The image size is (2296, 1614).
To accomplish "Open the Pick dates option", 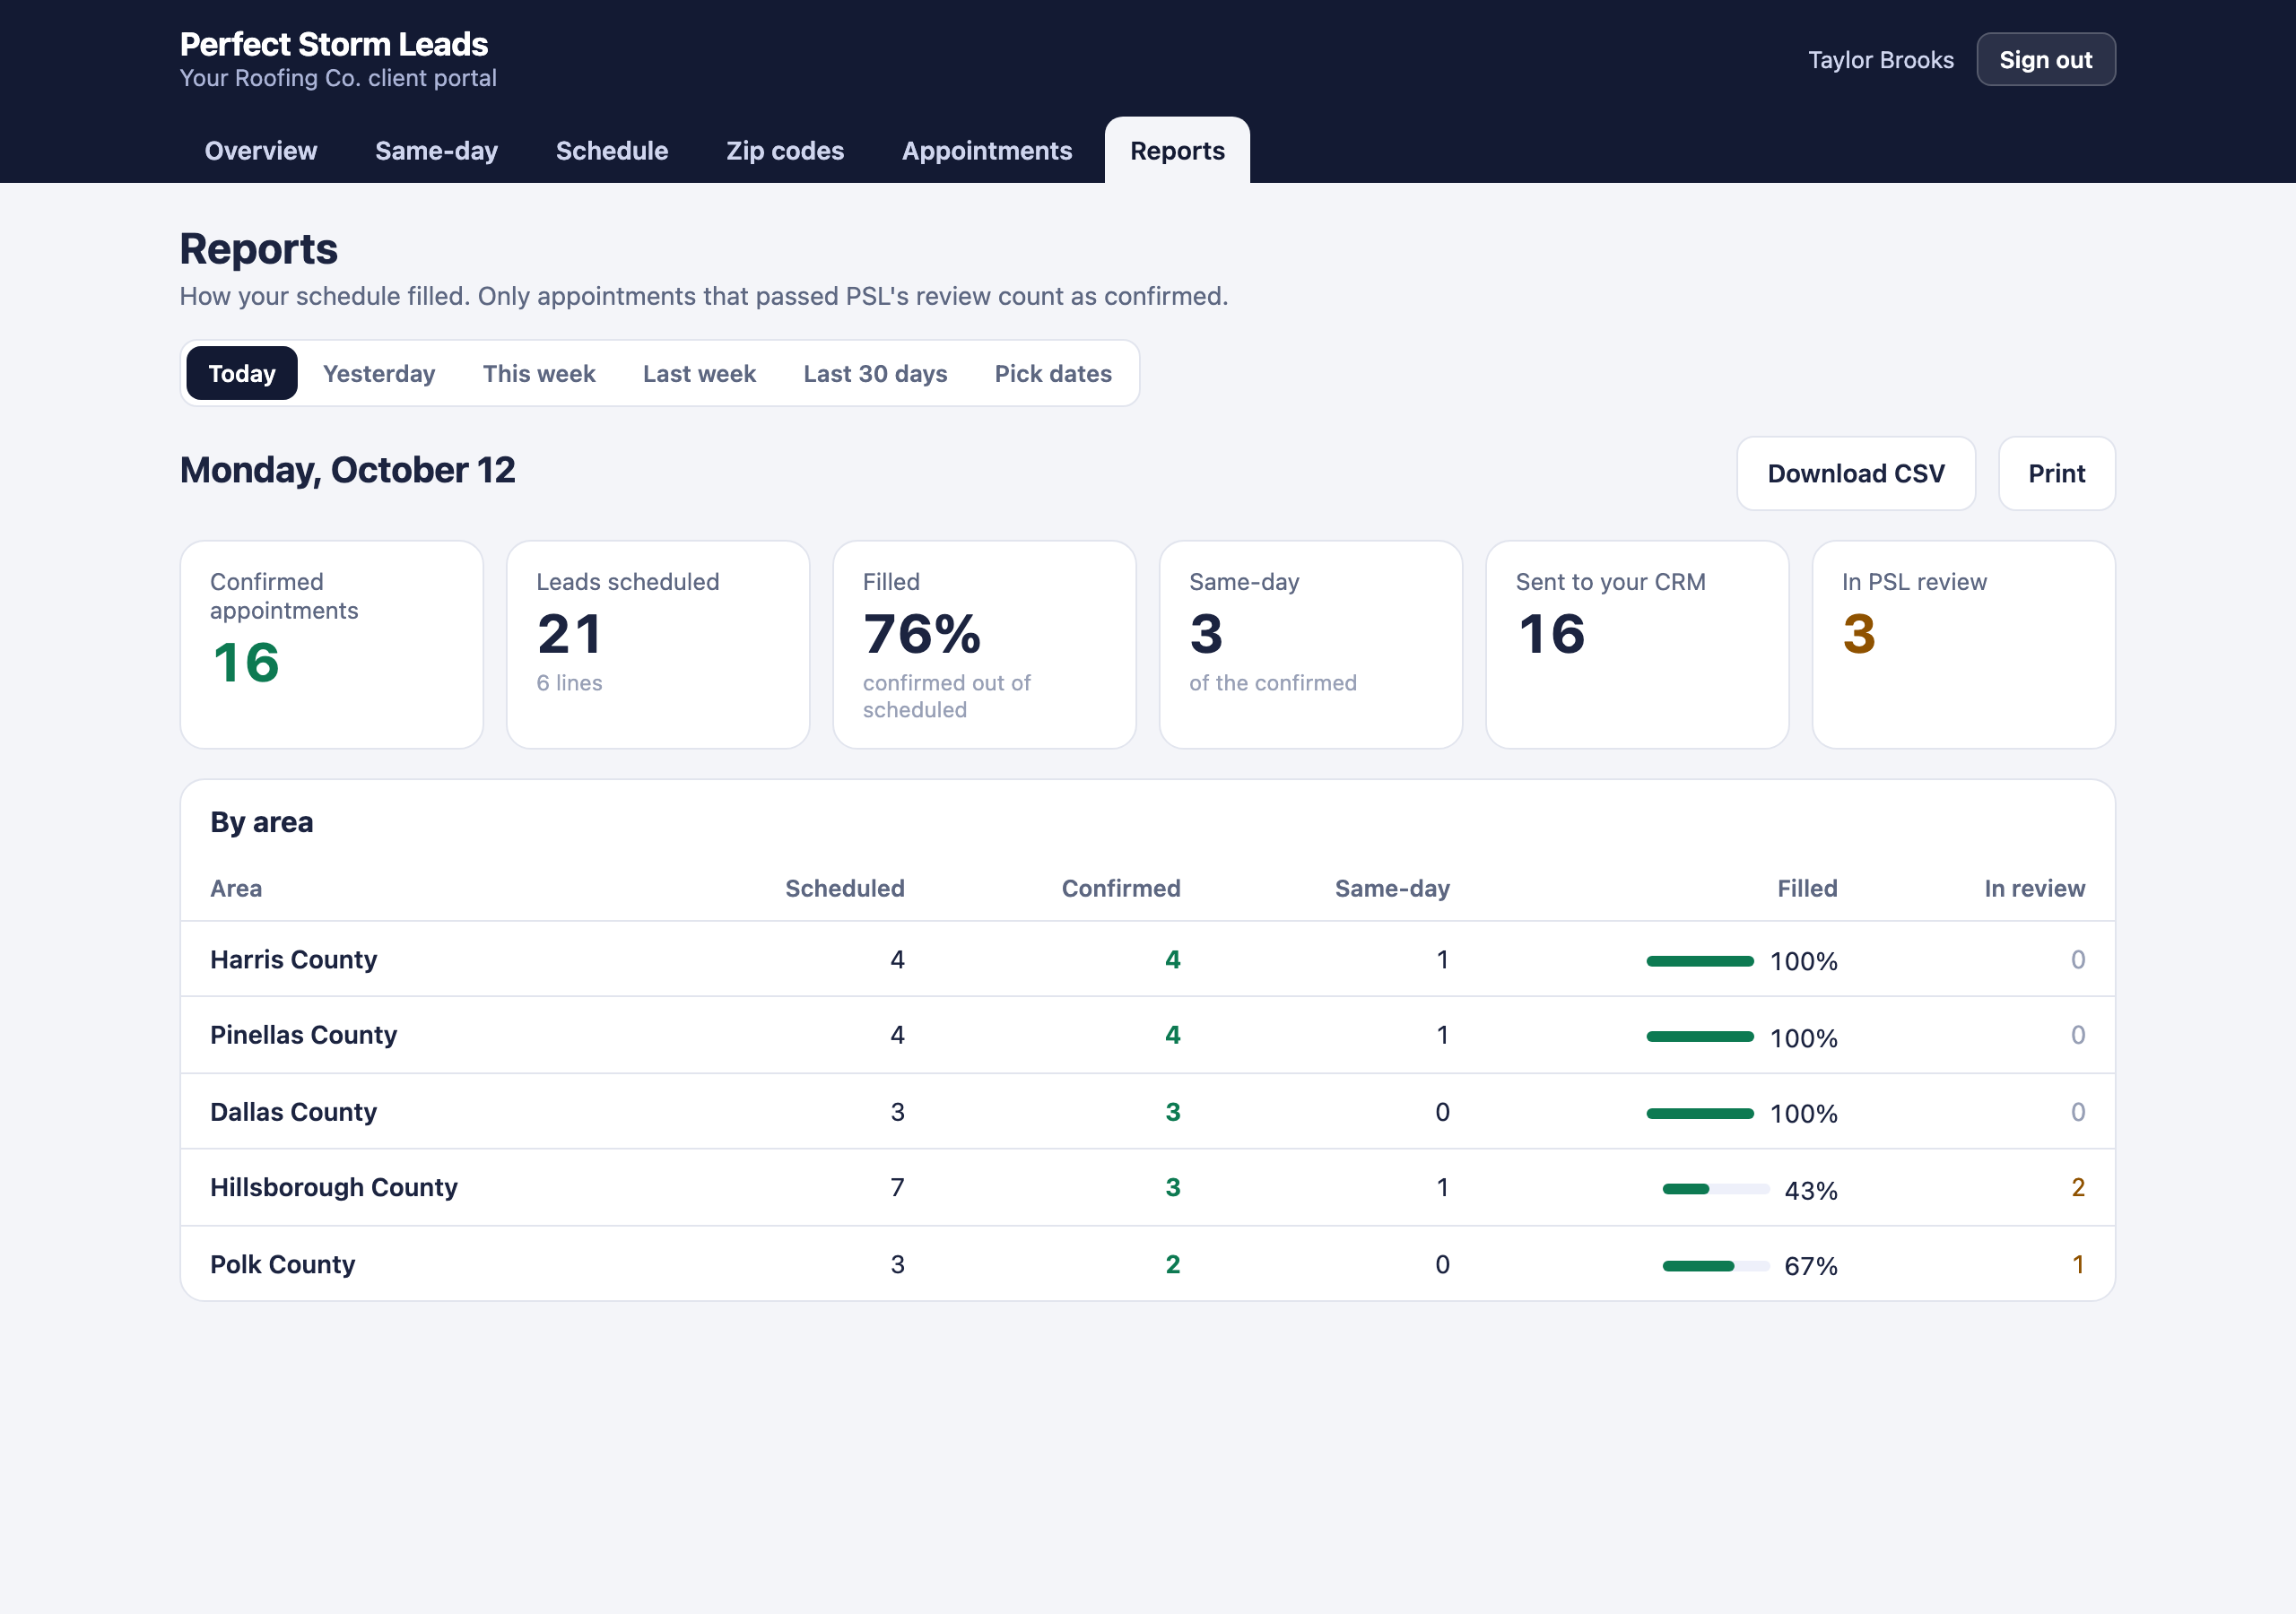I will [1053, 374].
